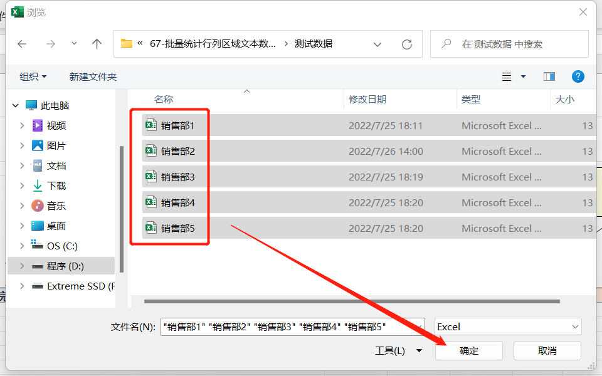This screenshot has height=376, width=602.
Task: Refresh the 测试数据 folder view
Action: click(407, 44)
